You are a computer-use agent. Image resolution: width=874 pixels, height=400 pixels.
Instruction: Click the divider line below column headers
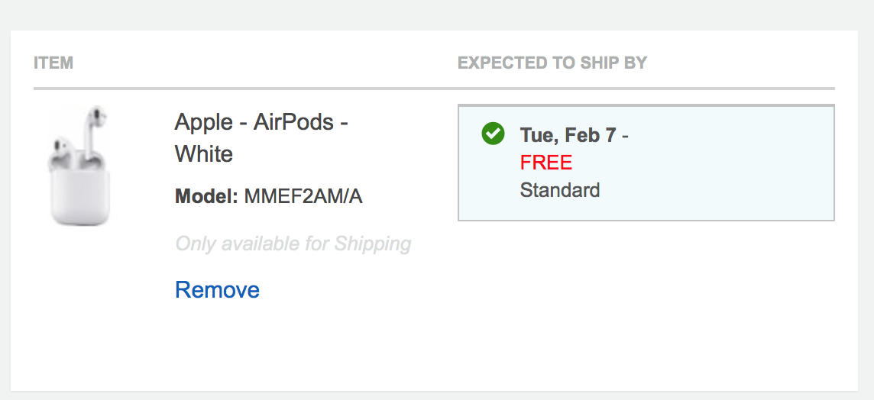point(434,89)
